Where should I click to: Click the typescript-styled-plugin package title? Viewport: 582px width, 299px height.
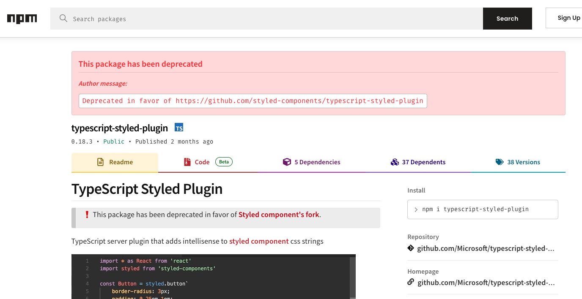click(x=120, y=128)
